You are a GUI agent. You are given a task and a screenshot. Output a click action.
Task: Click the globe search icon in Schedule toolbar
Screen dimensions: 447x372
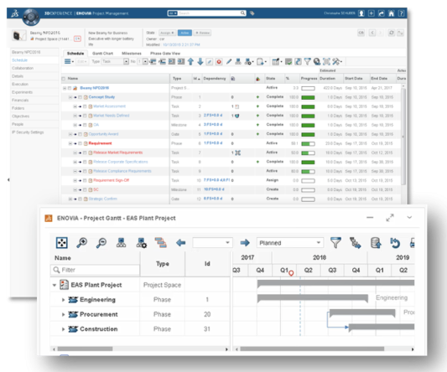click(317, 61)
